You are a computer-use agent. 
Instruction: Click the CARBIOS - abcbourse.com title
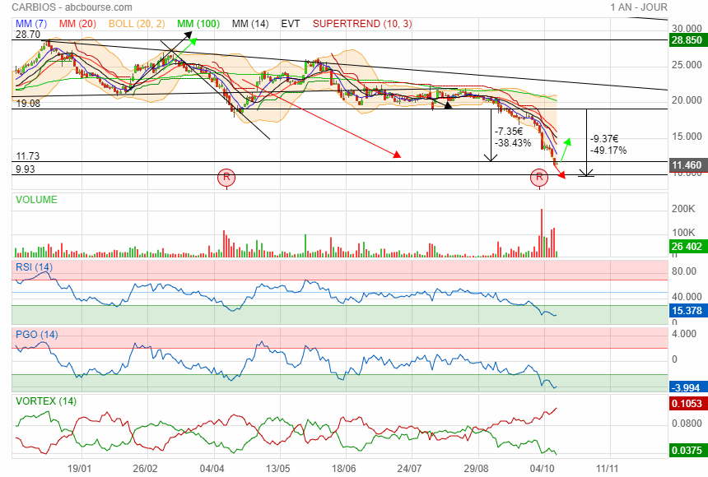[72, 7]
